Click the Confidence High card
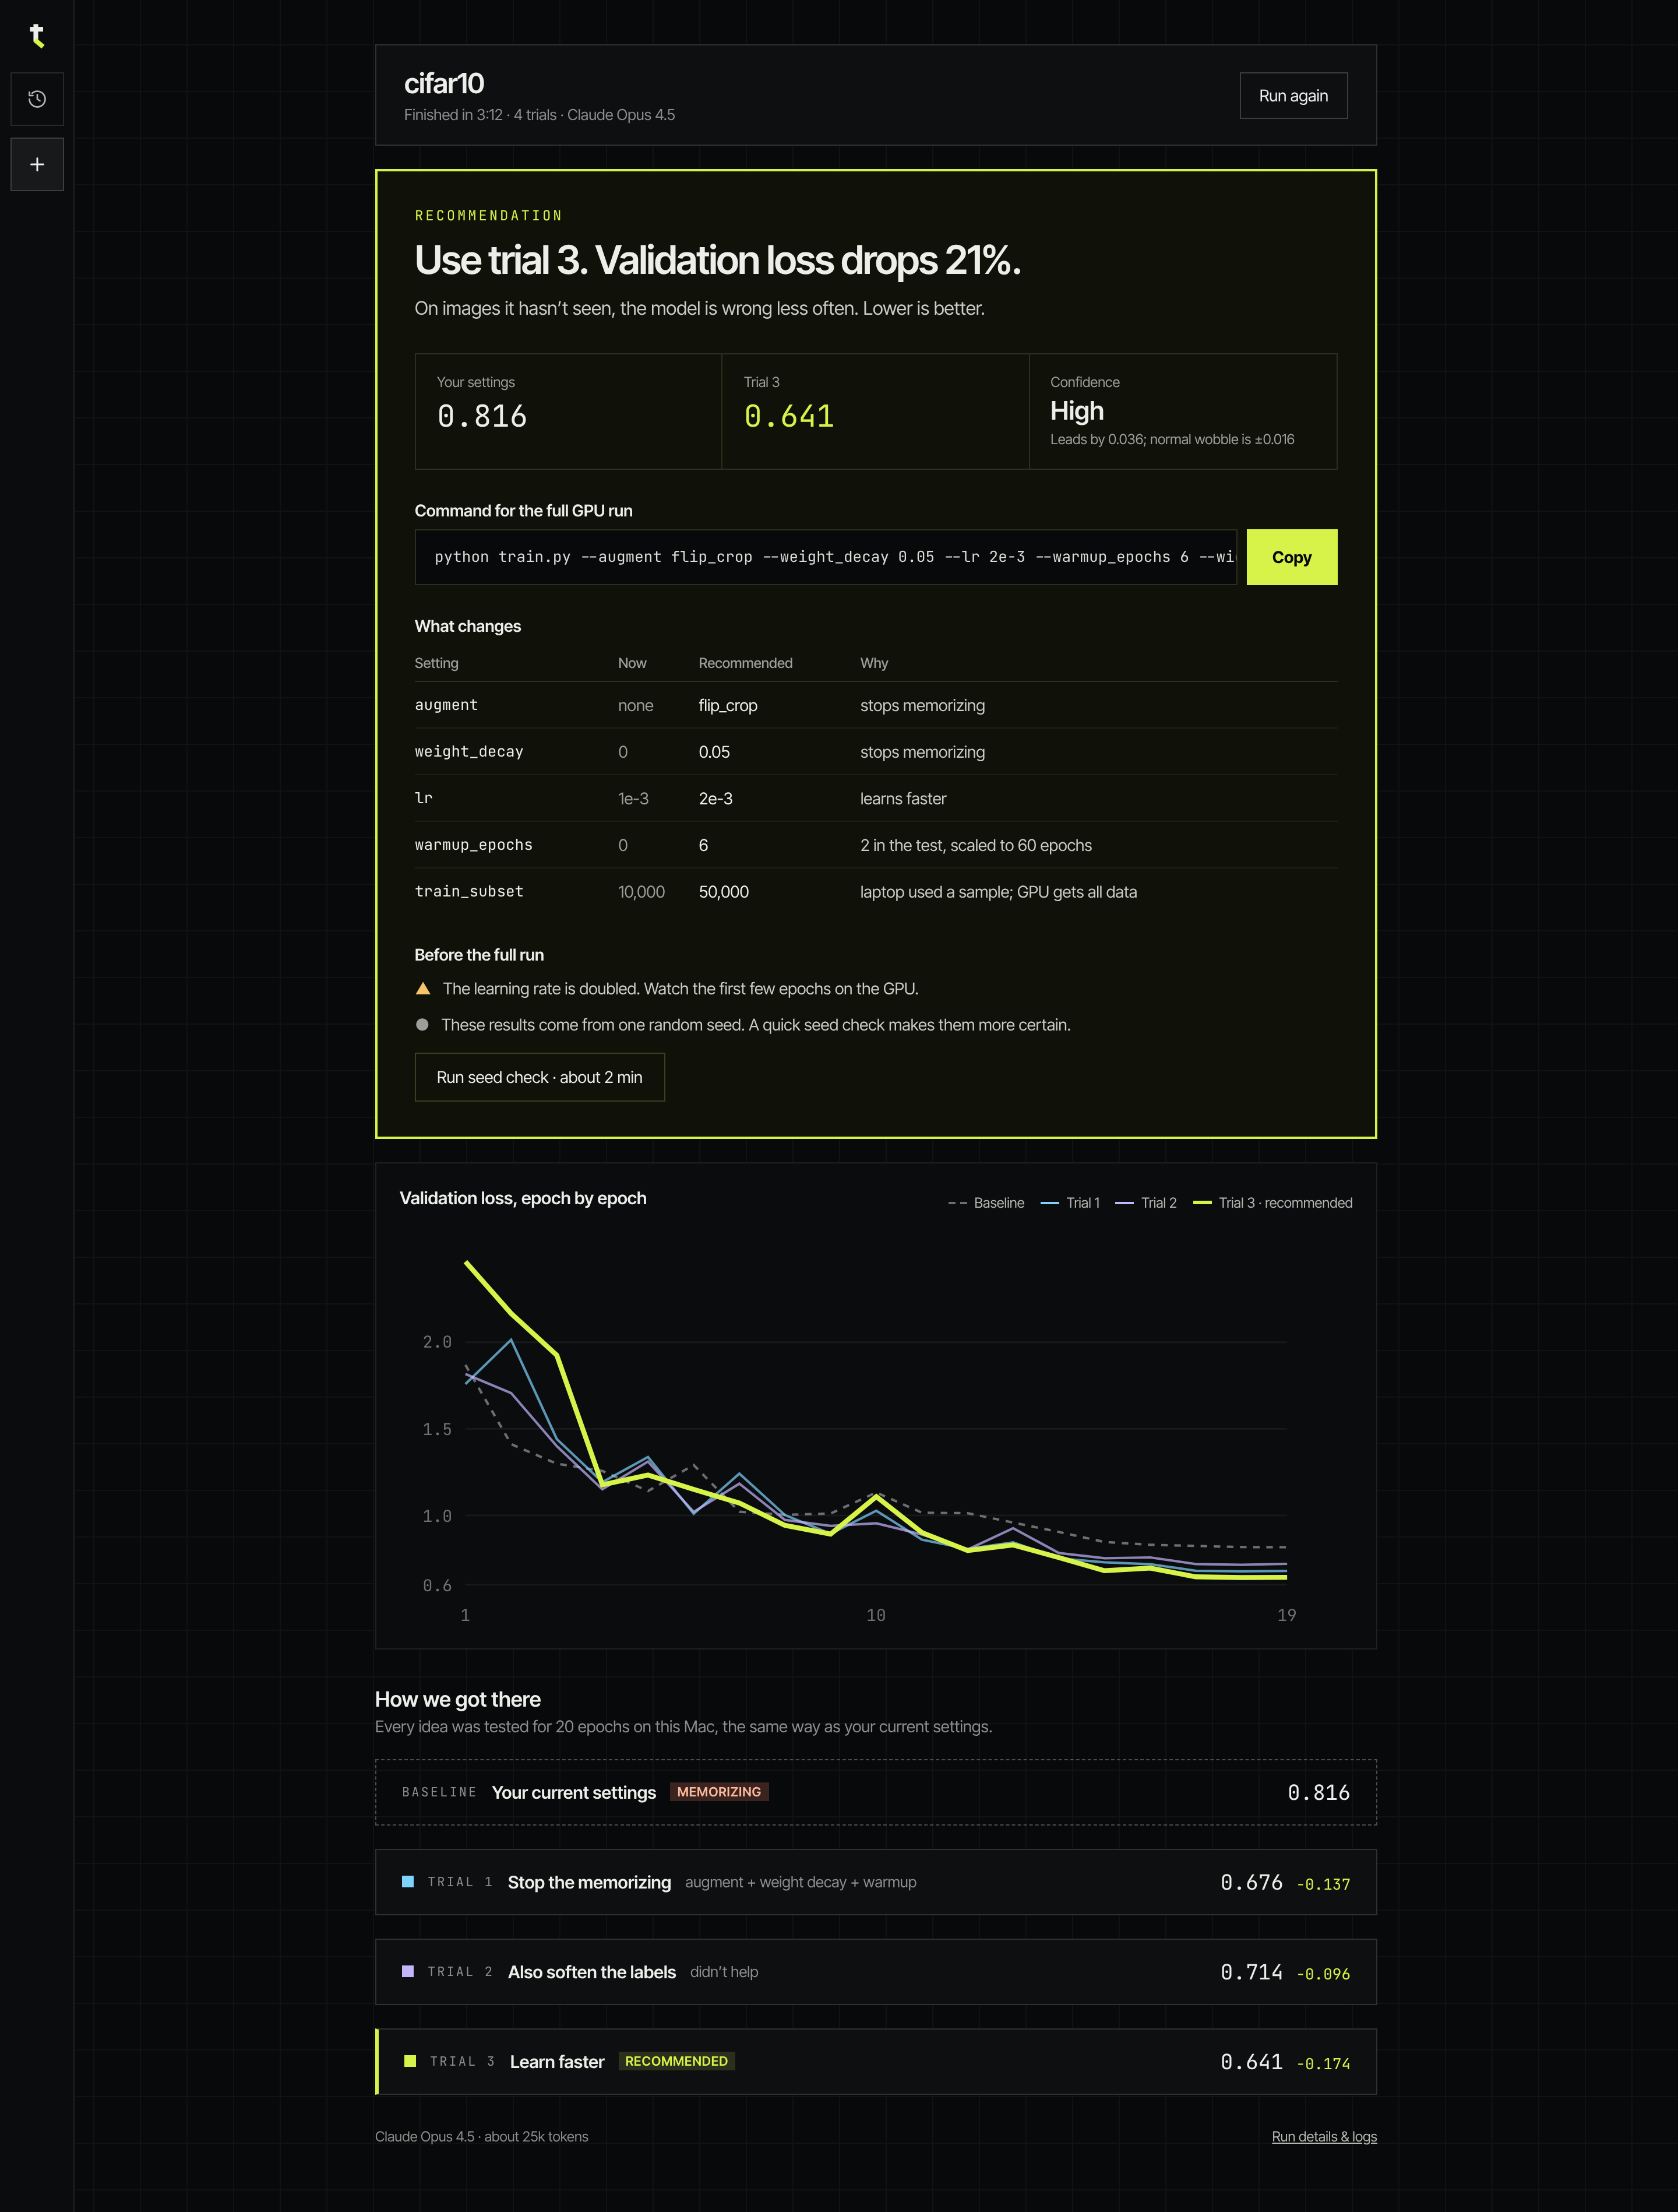The height and width of the screenshot is (2212, 1678). click(x=1182, y=411)
